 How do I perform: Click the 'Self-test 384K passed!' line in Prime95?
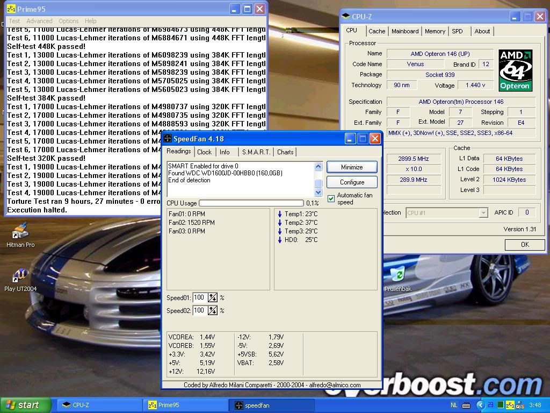coord(46,98)
